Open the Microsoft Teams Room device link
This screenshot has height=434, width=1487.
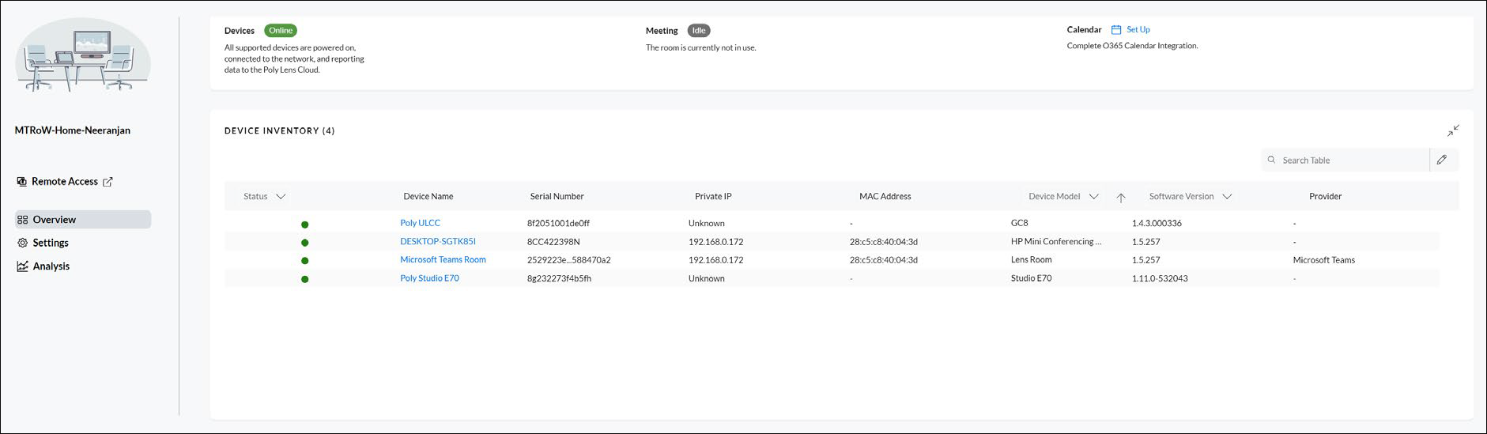pos(443,259)
